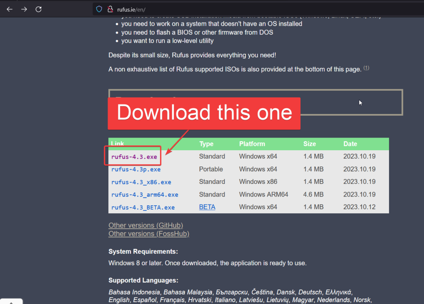This screenshot has height=304, width=424.
Task: Click the scroll-to-top arrow button
Action: pos(11,301)
